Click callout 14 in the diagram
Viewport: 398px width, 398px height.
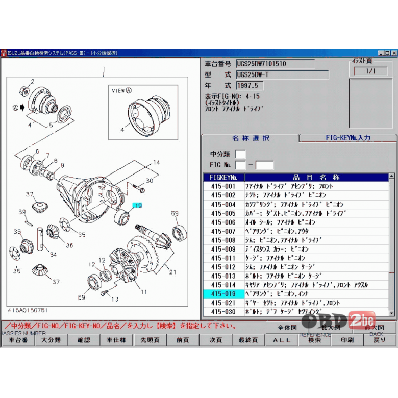click(x=157, y=162)
